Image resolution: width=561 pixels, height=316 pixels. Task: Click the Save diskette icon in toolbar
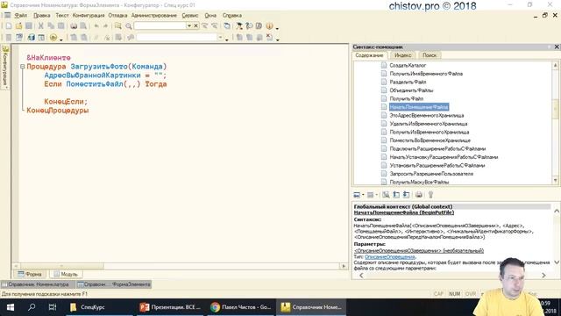tap(29, 25)
